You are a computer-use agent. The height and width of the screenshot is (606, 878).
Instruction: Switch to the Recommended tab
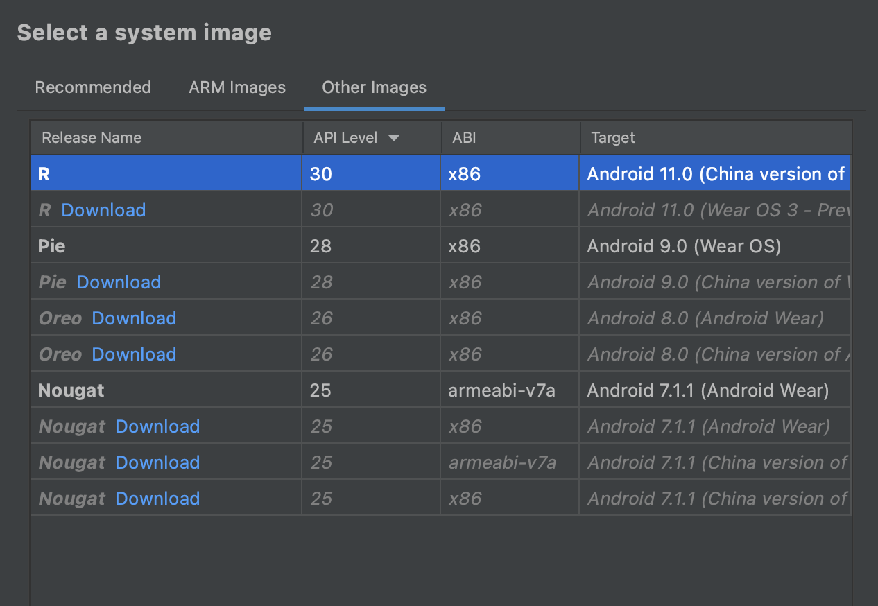(x=93, y=87)
